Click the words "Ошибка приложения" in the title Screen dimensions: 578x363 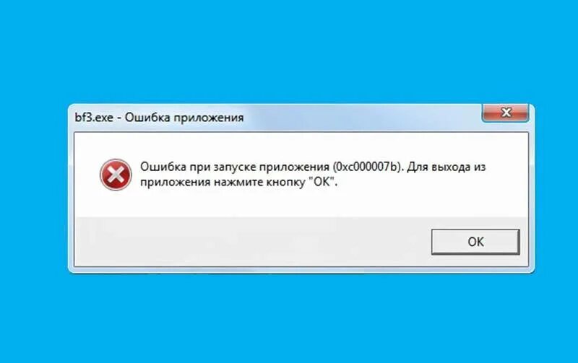184,118
